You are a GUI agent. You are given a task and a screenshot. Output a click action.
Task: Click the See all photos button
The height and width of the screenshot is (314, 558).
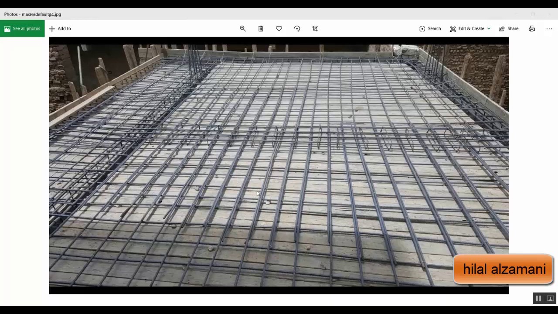click(x=22, y=28)
